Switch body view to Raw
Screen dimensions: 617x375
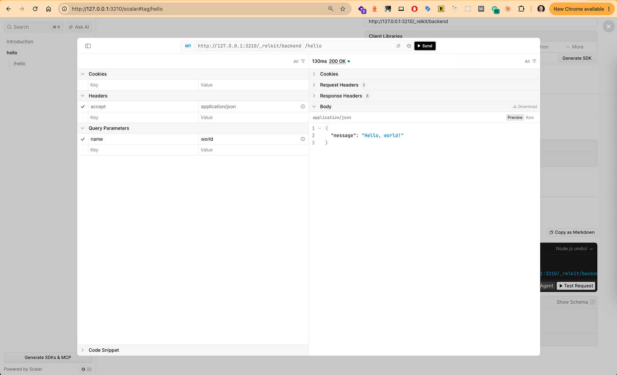pos(530,118)
